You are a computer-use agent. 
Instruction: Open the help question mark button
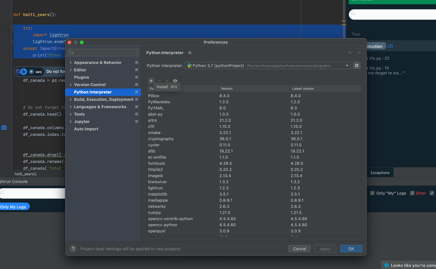73,249
